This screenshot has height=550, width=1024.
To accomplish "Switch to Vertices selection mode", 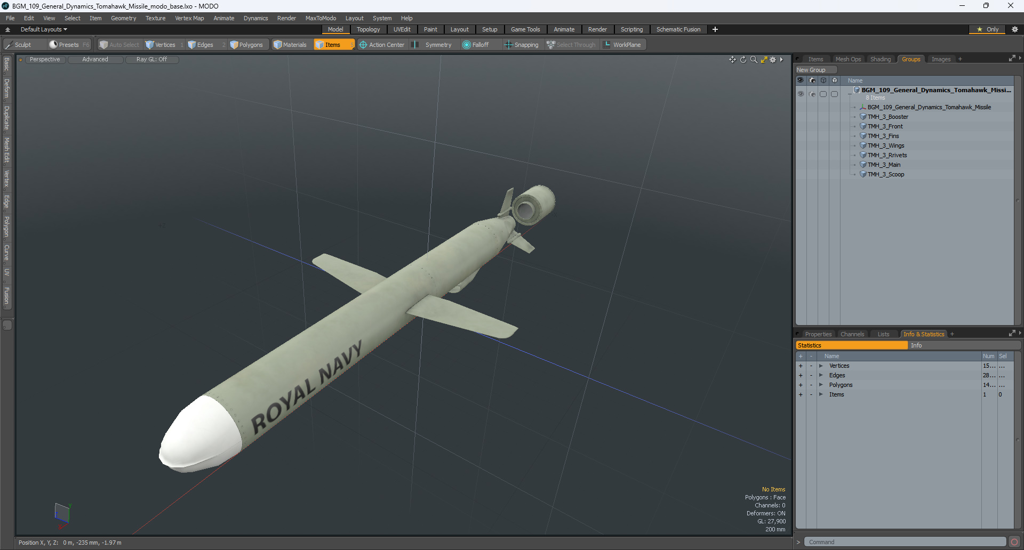I will click(165, 45).
